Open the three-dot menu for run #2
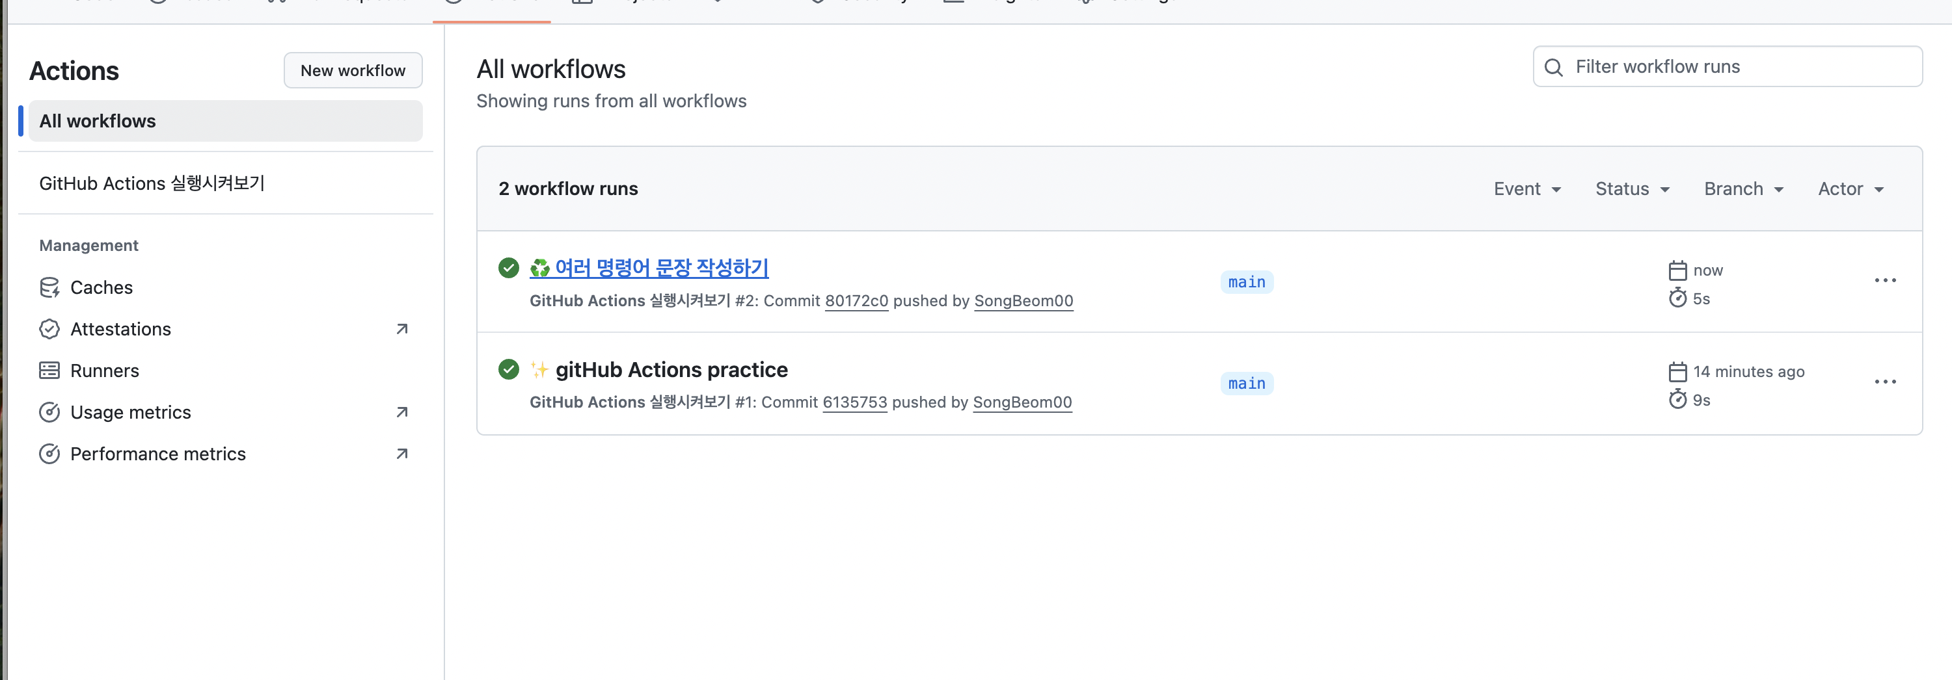The image size is (1952, 680). click(1884, 280)
